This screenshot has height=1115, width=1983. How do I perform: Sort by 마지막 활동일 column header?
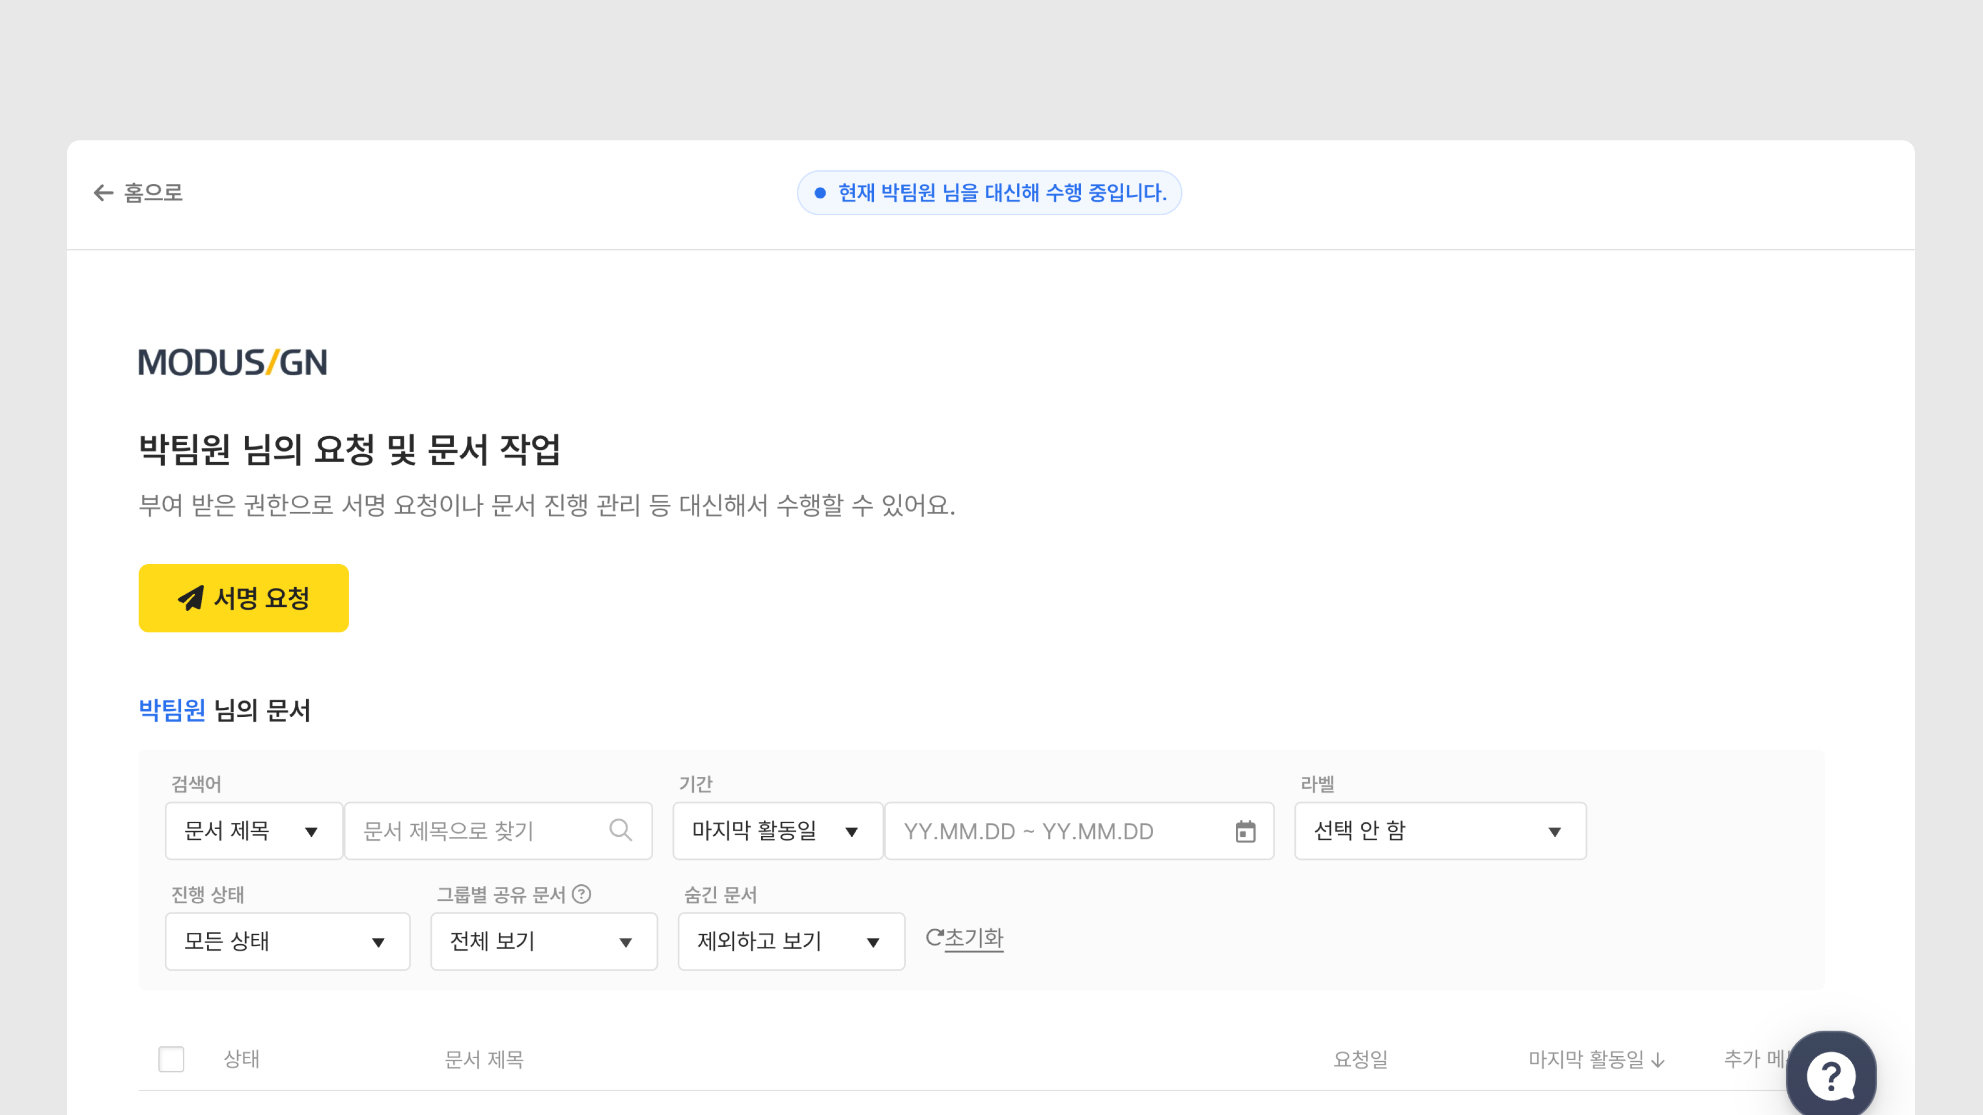1596,1060
